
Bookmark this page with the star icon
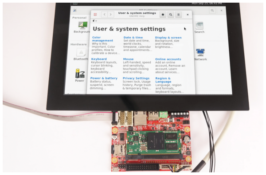(163, 15)
